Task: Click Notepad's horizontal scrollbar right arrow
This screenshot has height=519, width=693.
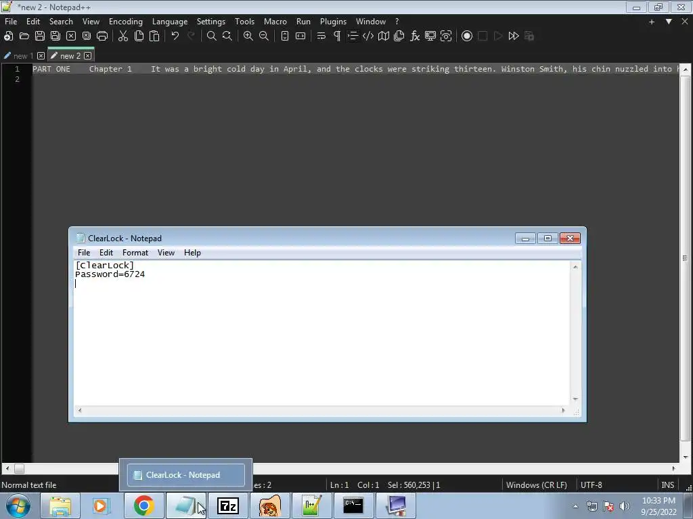Action: pos(563,410)
